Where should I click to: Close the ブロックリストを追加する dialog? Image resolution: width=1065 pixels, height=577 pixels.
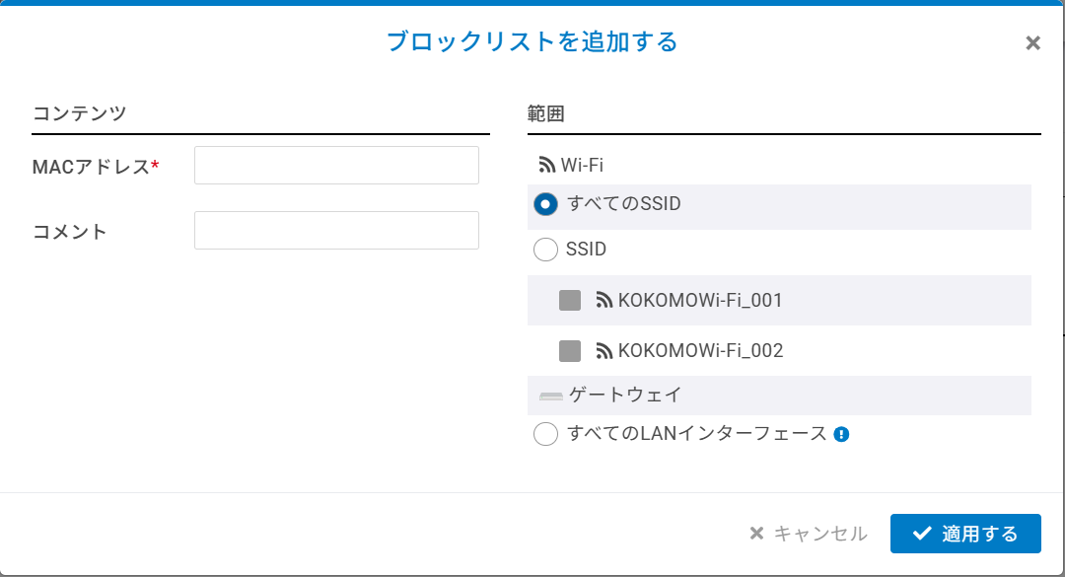pyautogui.click(x=1032, y=42)
